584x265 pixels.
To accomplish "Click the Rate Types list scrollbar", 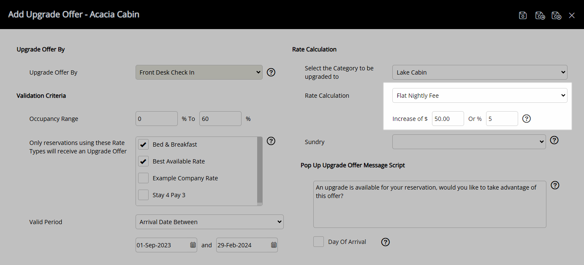I will tap(260, 170).
